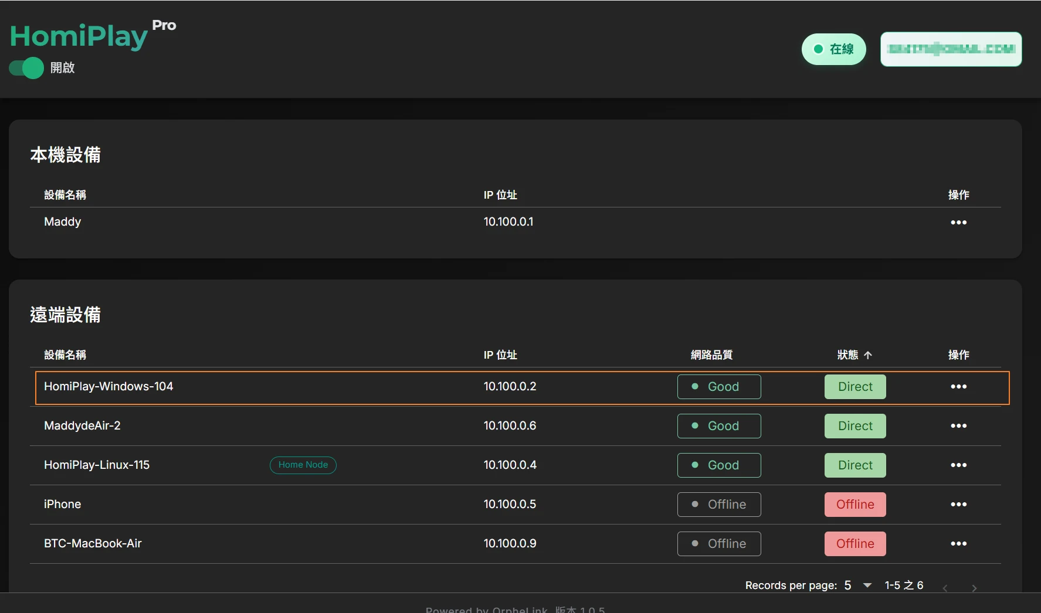Click the previous page arrow

(x=945, y=588)
